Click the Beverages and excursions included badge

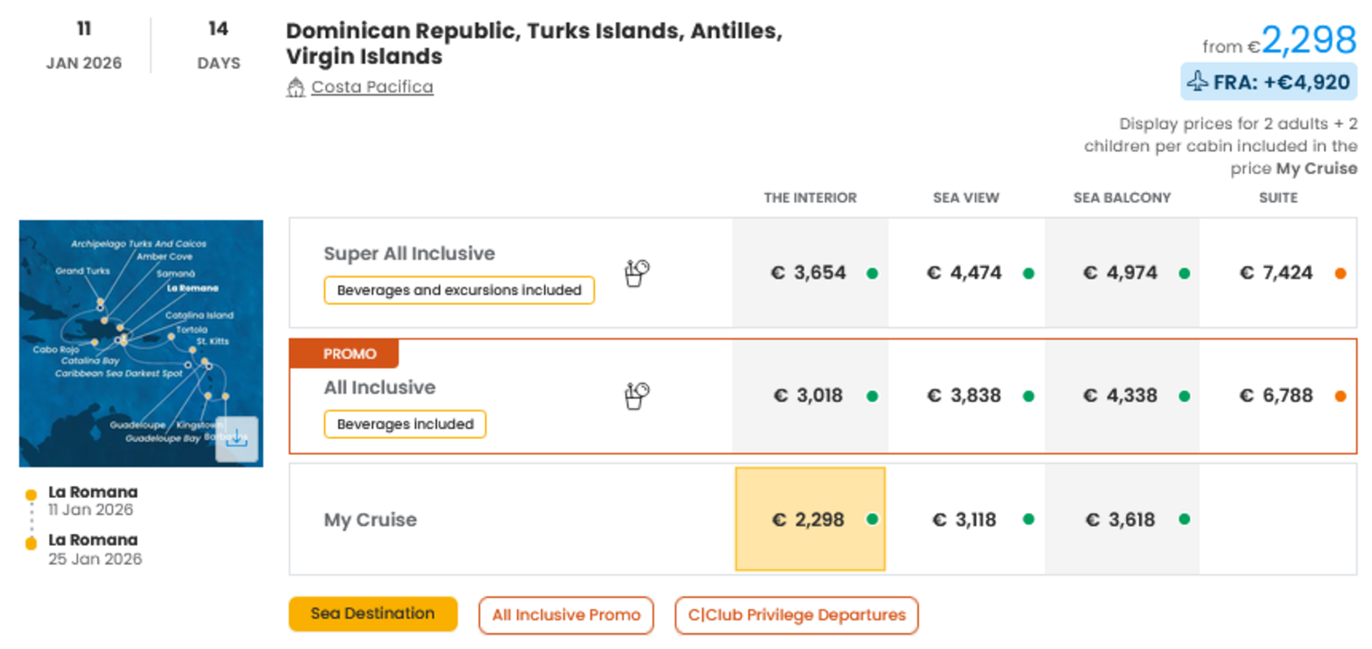coord(459,290)
